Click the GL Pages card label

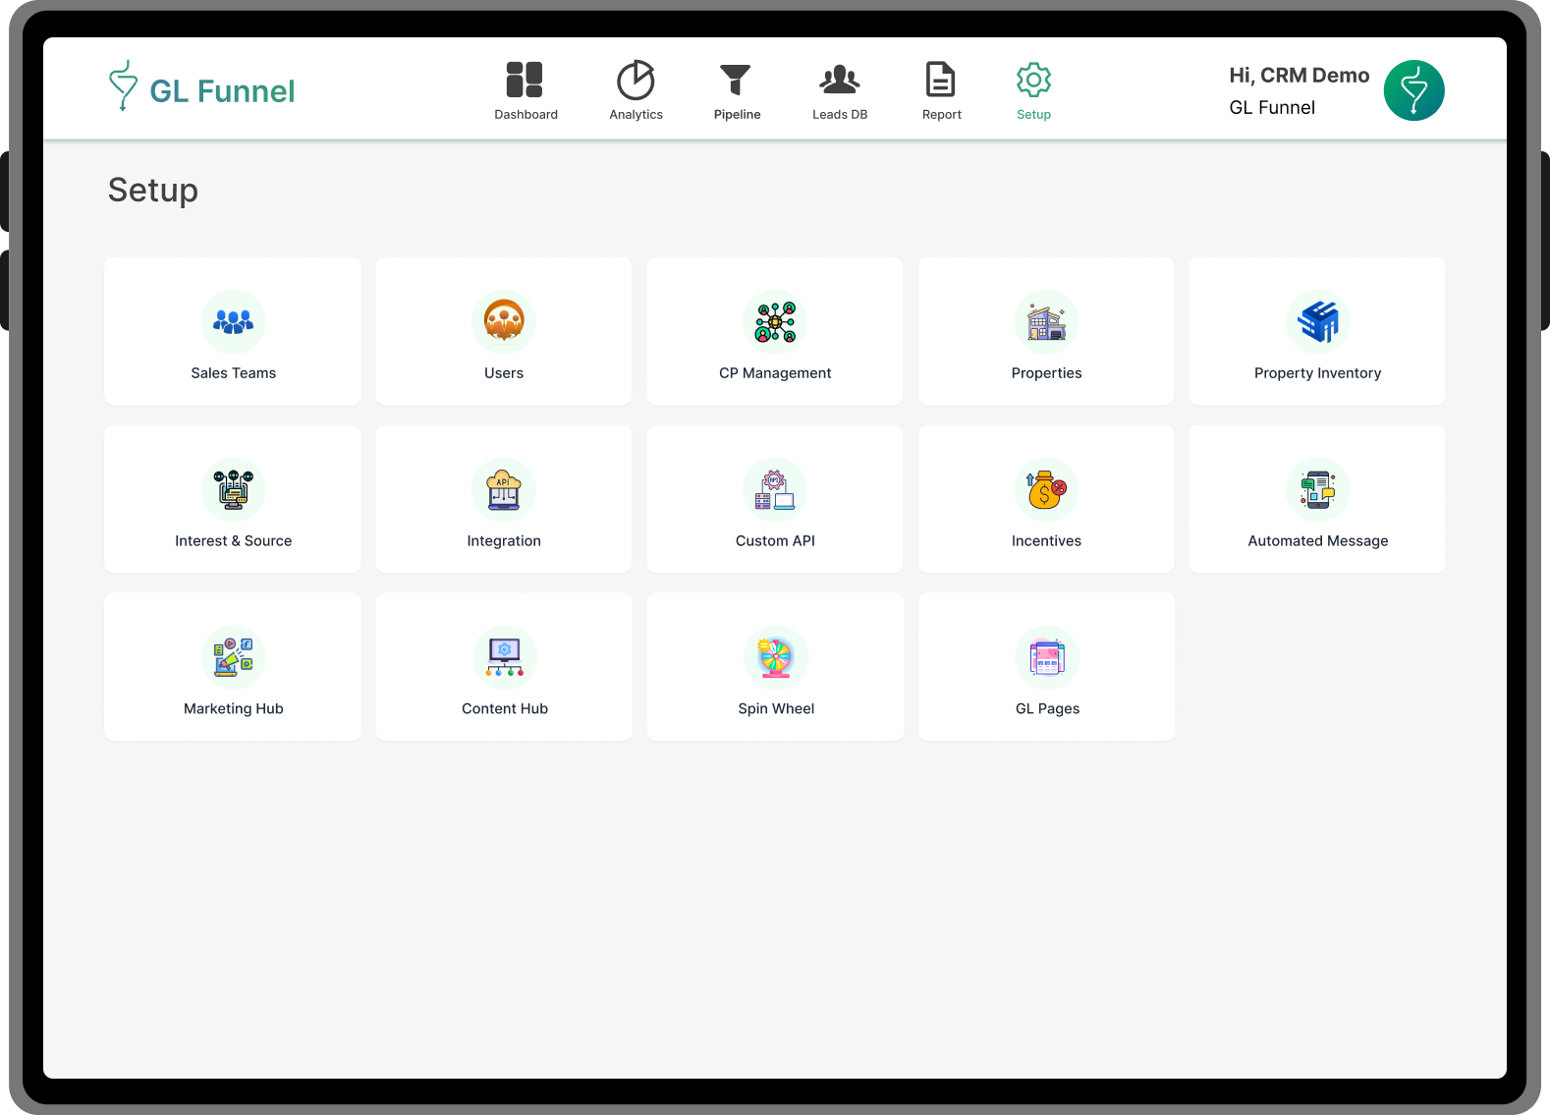coord(1047,709)
